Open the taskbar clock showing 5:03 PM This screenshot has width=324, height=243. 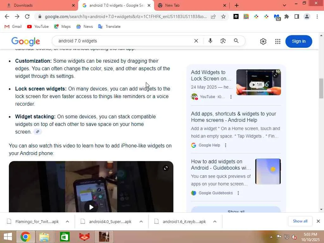point(310,237)
